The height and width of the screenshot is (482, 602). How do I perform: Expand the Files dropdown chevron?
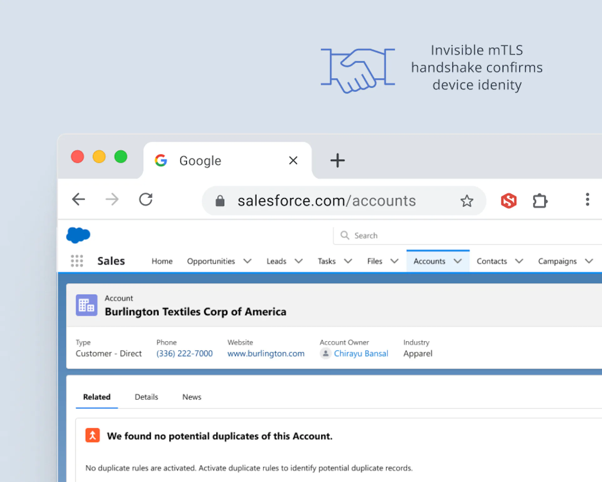[x=394, y=261]
